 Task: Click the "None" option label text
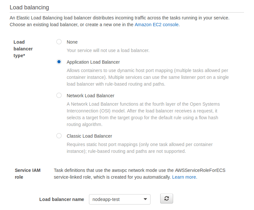point(72,42)
